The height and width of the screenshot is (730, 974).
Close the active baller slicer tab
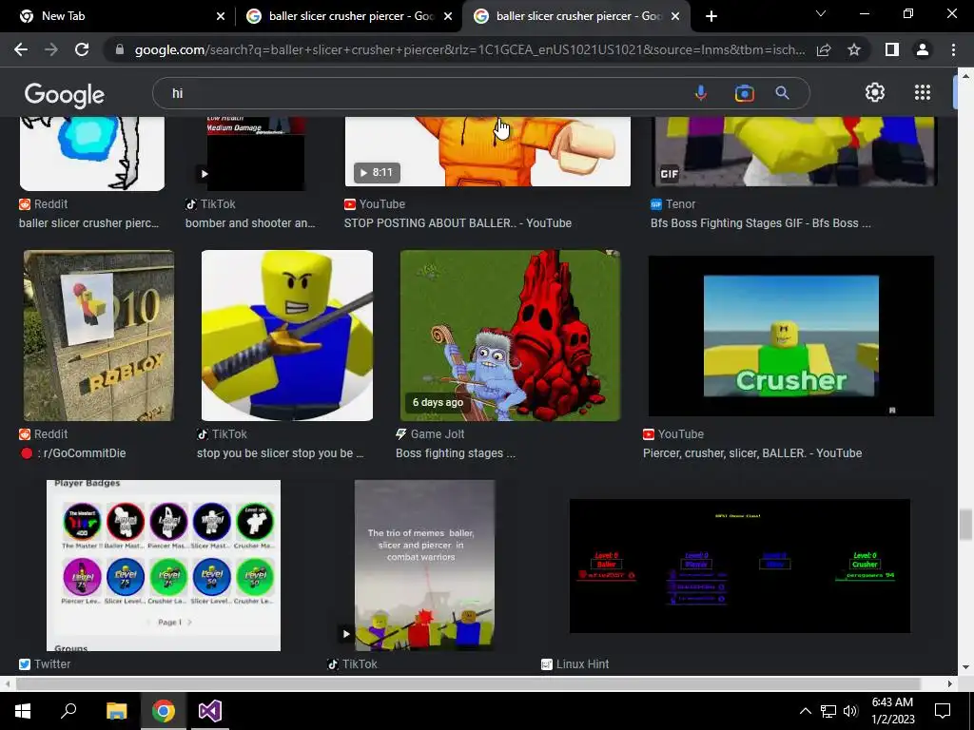click(x=676, y=16)
